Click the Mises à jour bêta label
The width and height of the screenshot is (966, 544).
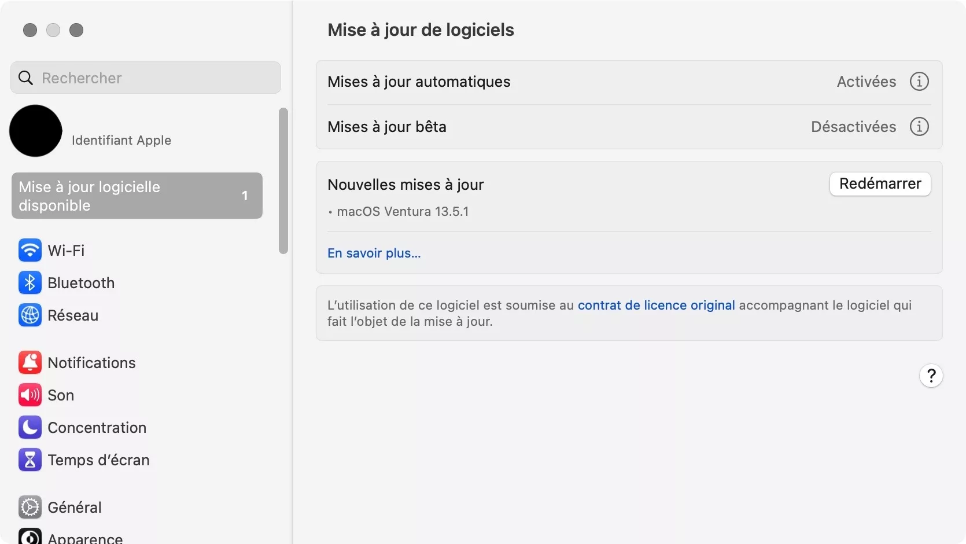click(x=387, y=127)
